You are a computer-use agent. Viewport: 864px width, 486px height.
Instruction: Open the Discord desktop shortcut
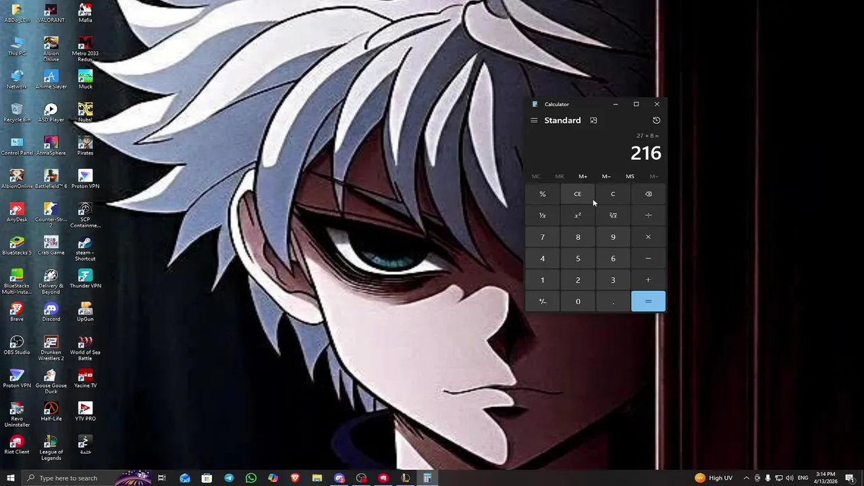51,313
